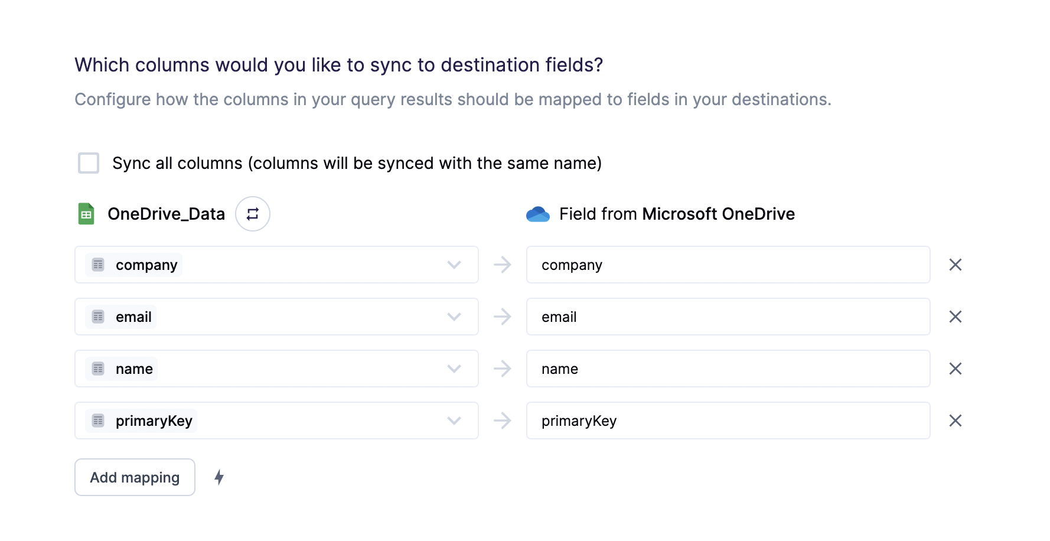The height and width of the screenshot is (541, 1050).
Task: Click the mapping arrow in the company row
Action: [503, 265]
